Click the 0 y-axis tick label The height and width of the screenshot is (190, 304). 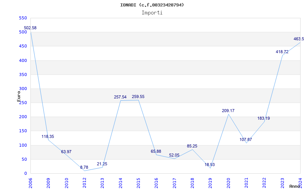point(25,174)
